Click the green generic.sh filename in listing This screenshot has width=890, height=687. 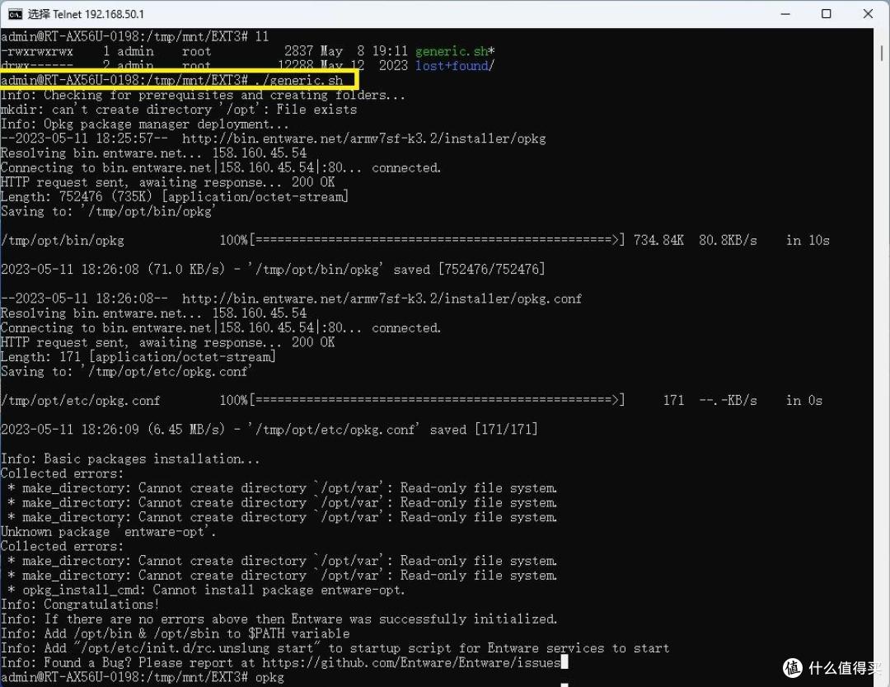pyautogui.click(x=452, y=51)
